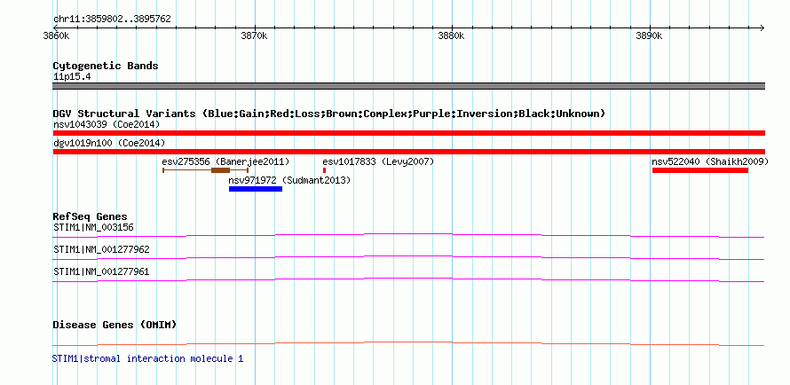Click the Cytogenetic Bands track title
The height and width of the screenshot is (385, 790).
[x=106, y=66]
